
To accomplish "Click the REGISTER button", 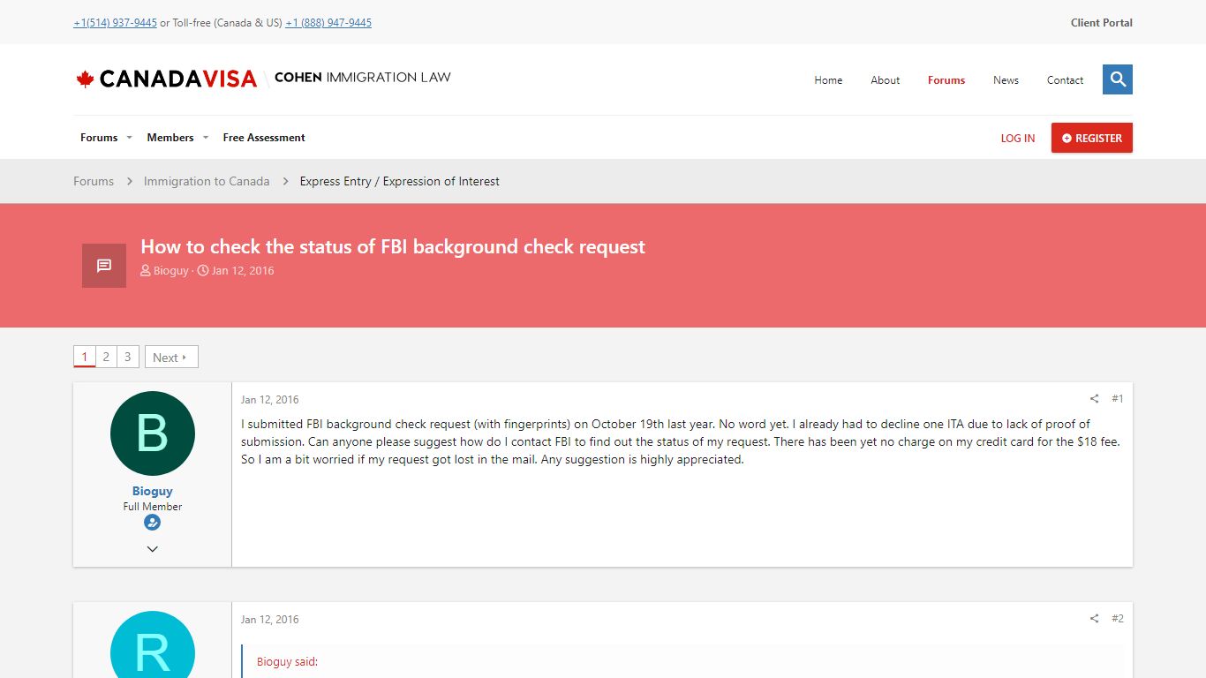I will (x=1092, y=138).
